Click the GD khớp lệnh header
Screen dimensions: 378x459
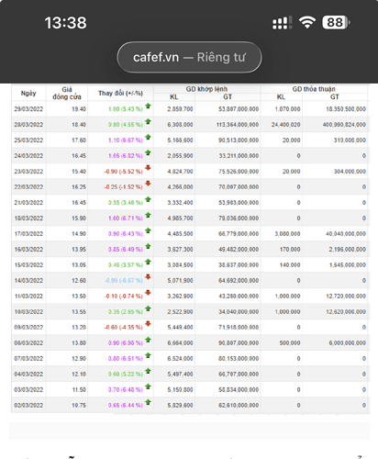pyautogui.click(x=206, y=89)
